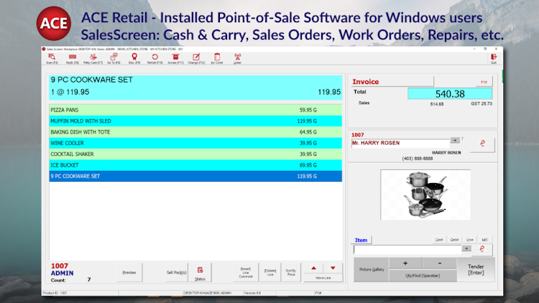
Task: Click the Product ID: 1007 status entry
Action: 55,293
